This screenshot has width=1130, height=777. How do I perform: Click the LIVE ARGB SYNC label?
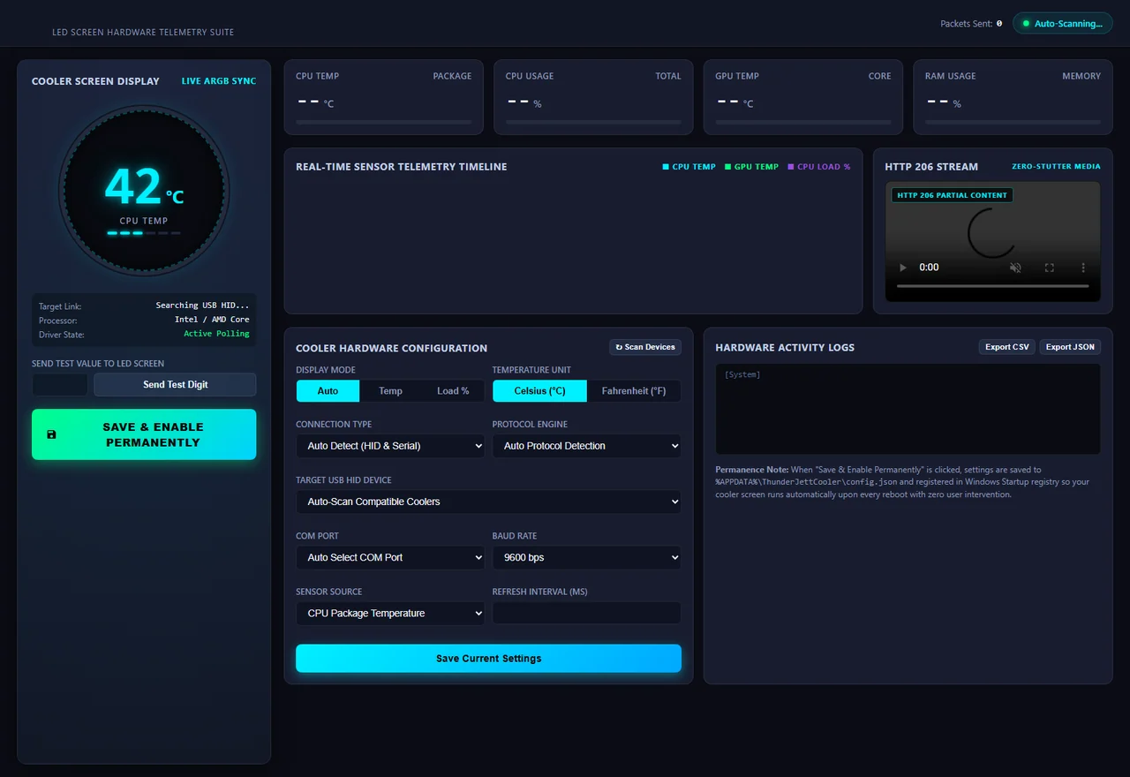pos(219,81)
